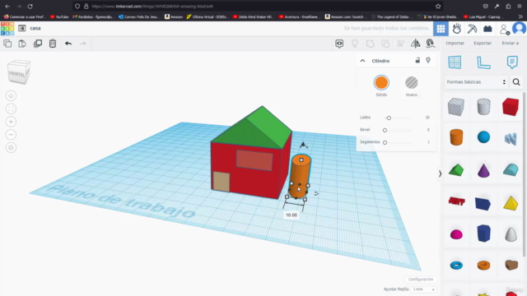Viewport: 527px width, 296px height.
Task: Collapse the shapes panel with chevron
Action: pyautogui.click(x=440, y=173)
